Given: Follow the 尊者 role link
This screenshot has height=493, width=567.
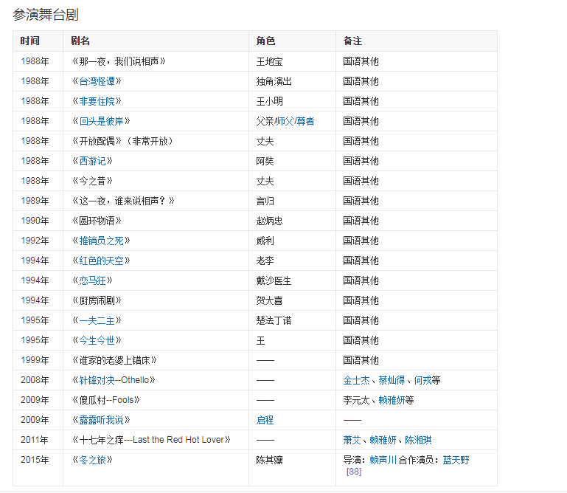Looking at the screenshot, I should point(305,121).
